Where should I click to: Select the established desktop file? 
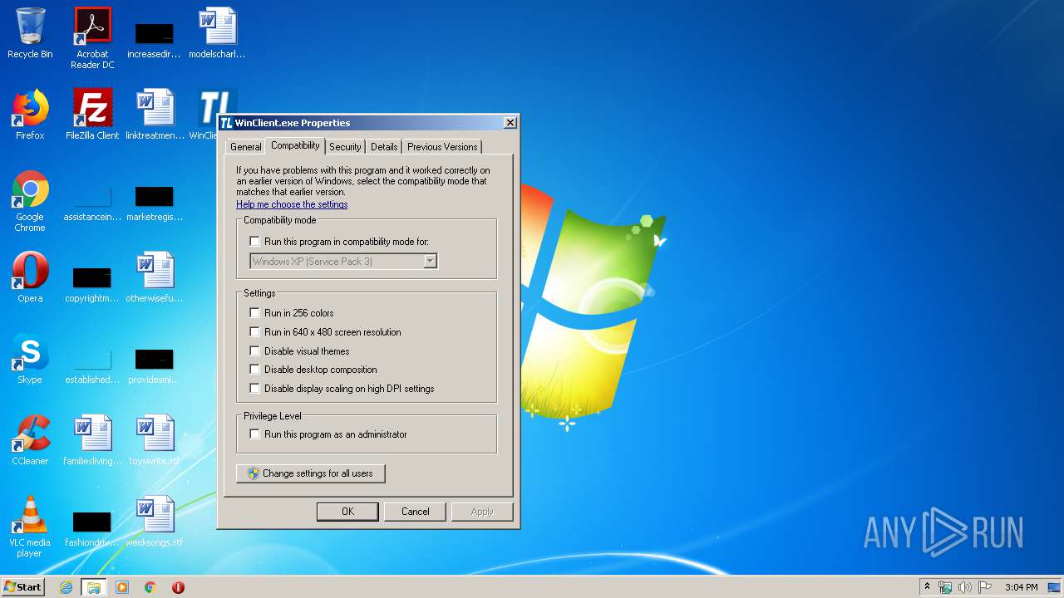[92, 367]
